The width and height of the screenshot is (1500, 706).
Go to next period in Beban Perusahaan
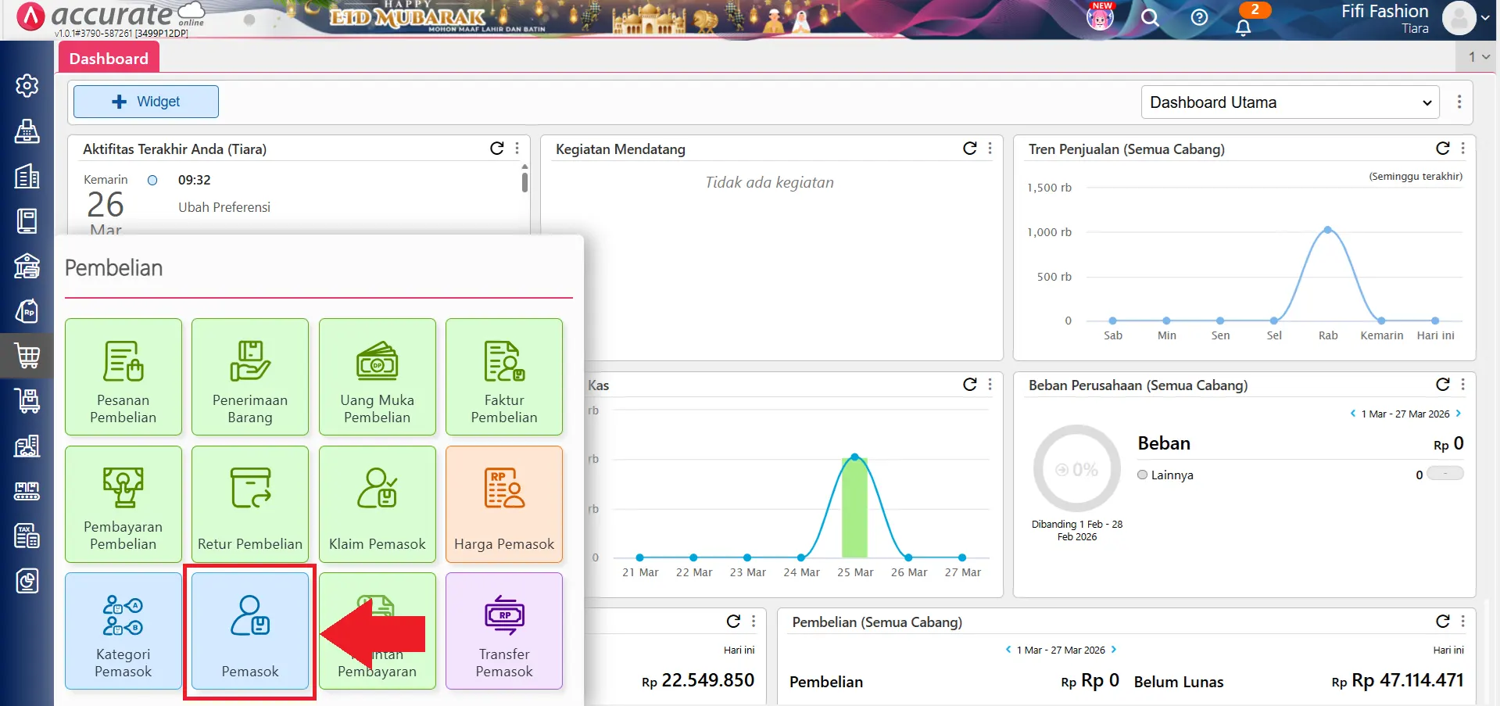pyautogui.click(x=1459, y=414)
